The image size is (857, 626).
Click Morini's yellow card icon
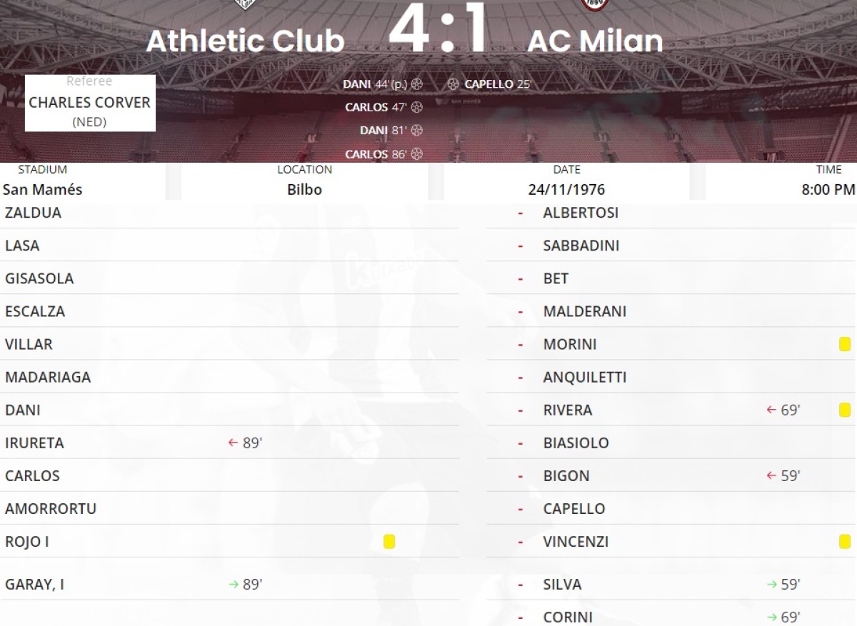pos(845,345)
